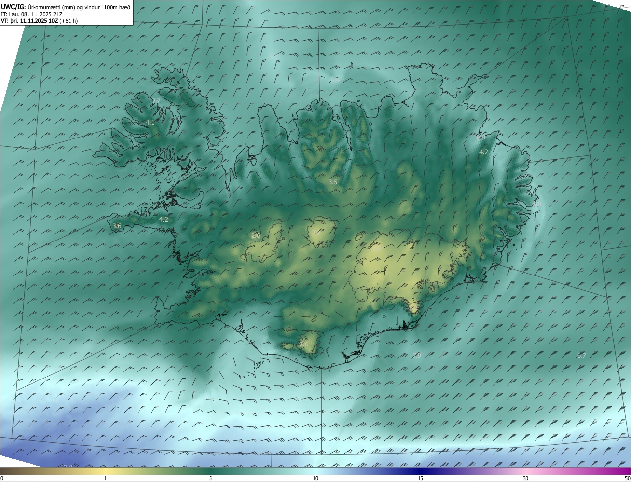Click the colorbar tick label '30'
631x482 pixels.
(526, 478)
